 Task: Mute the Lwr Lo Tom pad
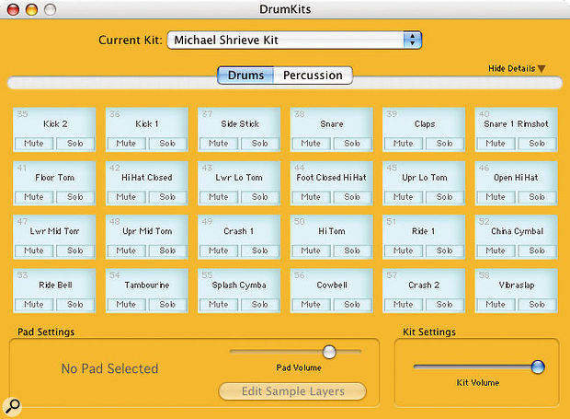pos(219,197)
